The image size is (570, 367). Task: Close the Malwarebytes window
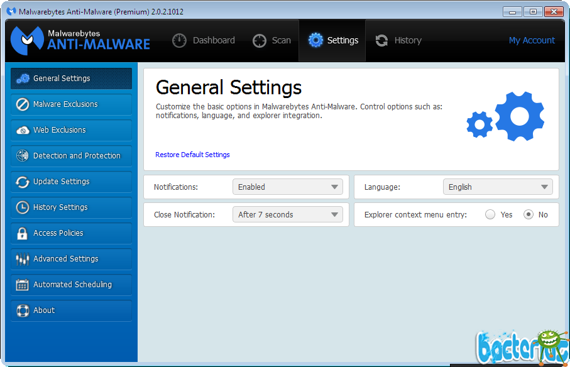pyautogui.click(x=554, y=12)
